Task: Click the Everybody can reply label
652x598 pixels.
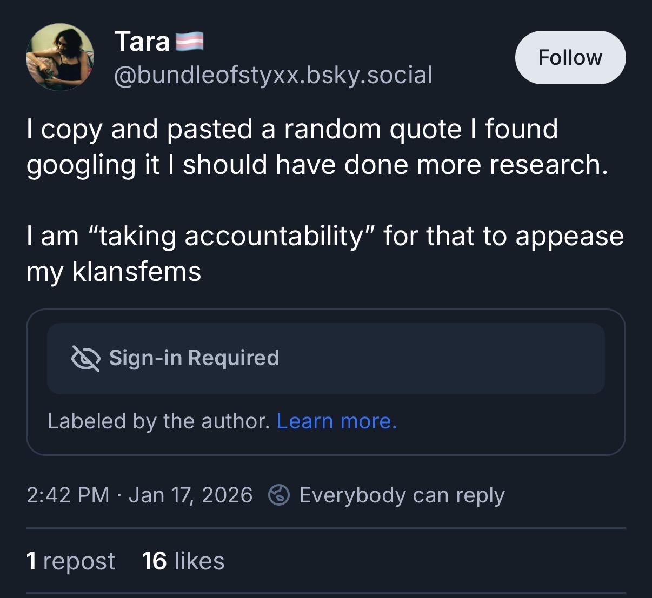Action: click(402, 495)
